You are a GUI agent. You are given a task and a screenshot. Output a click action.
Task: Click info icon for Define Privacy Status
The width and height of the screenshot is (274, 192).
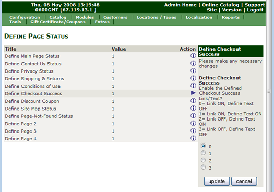pos(193,71)
